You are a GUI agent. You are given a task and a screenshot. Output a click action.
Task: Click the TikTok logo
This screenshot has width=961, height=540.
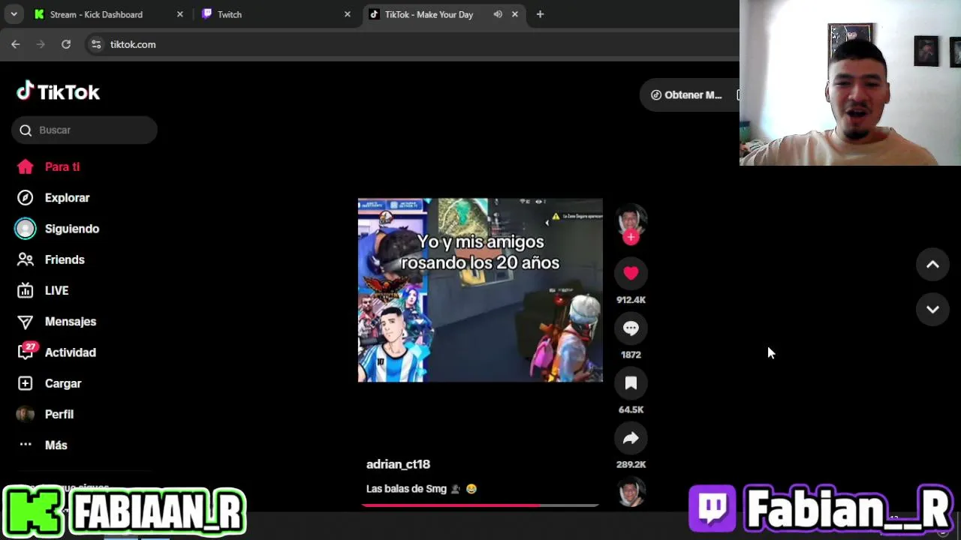59,91
